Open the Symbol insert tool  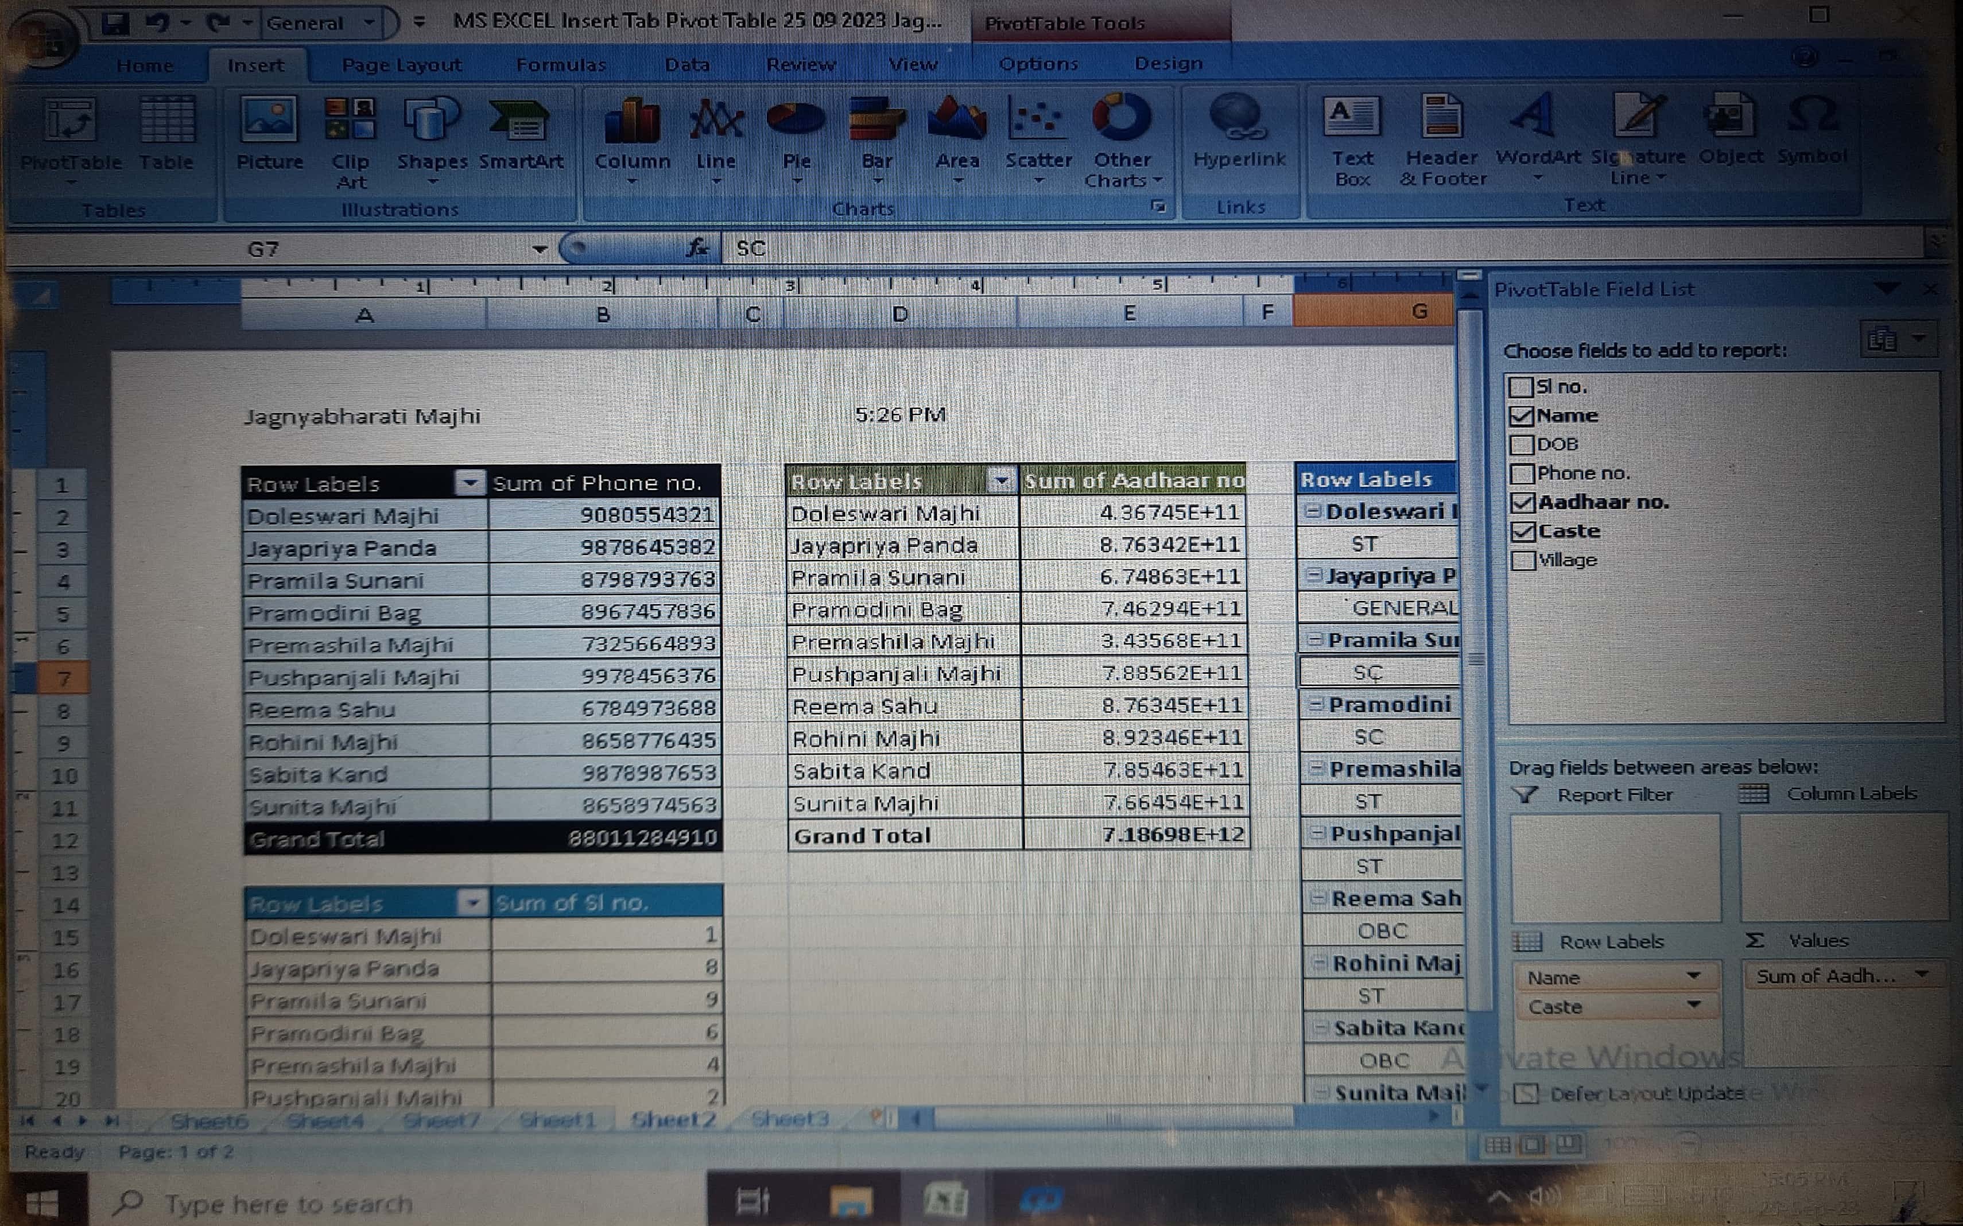tap(1811, 128)
